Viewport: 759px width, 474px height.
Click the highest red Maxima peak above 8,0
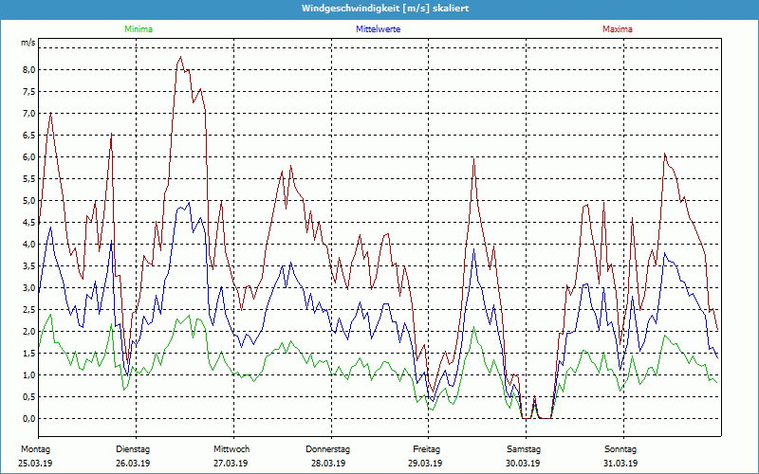(x=180, y=57)
